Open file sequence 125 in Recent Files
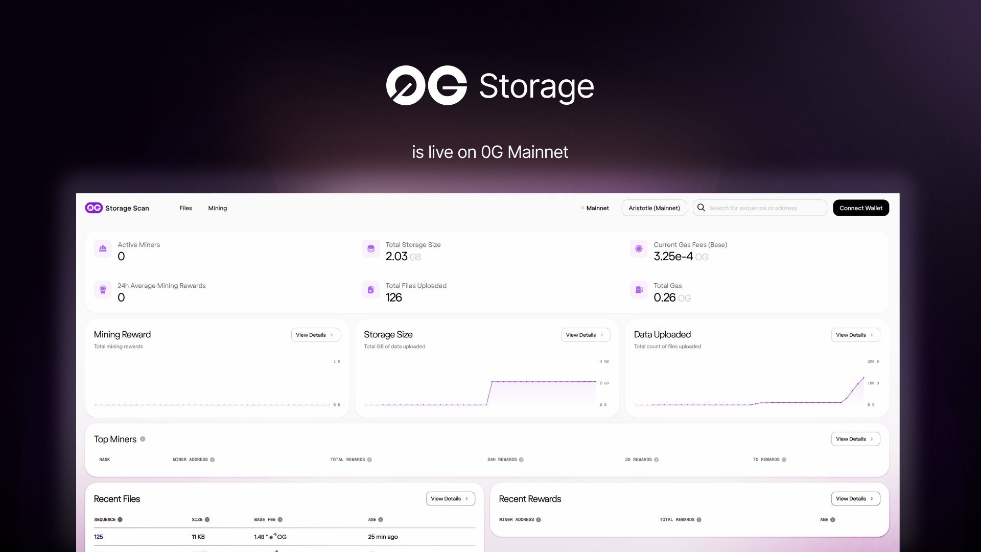The image size is (981, 552). pos(98,537)
